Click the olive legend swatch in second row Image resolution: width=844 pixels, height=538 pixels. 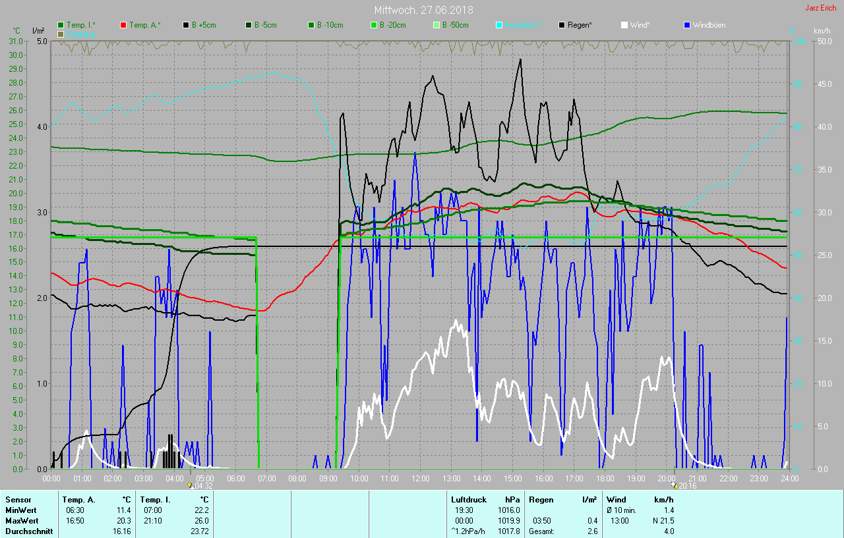coord(61,34)
